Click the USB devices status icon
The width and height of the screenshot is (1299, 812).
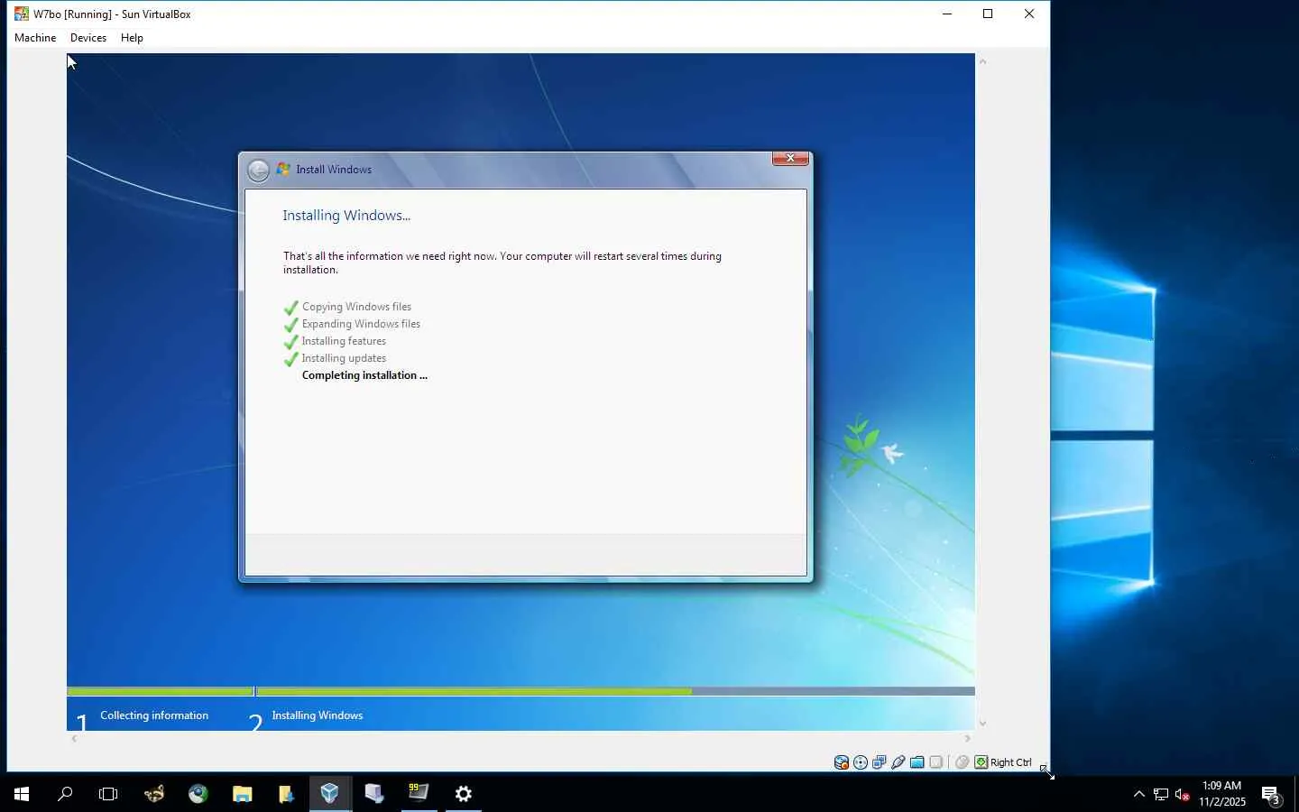pos(898,762)
